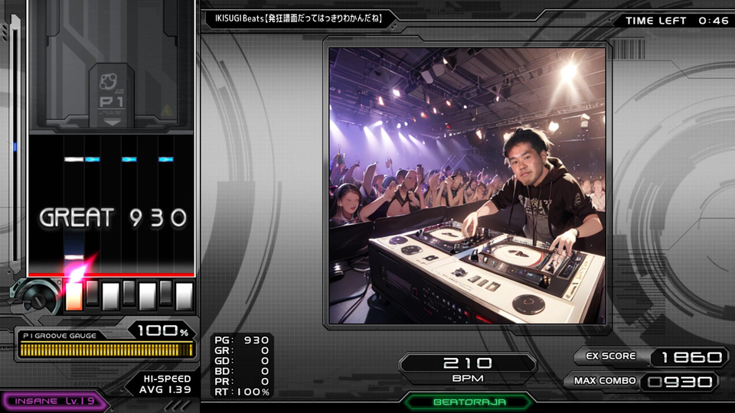Image resolution: width=735 pixels, height=413 pixels.
Task: Click the HI-SPEED AVG 1.39 readout
Action: pyautogui.click(x=166, y=384)
